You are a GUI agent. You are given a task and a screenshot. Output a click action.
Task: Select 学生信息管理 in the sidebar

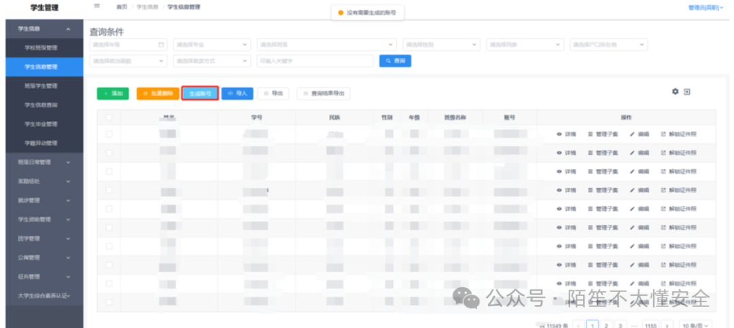click(44, 67)
